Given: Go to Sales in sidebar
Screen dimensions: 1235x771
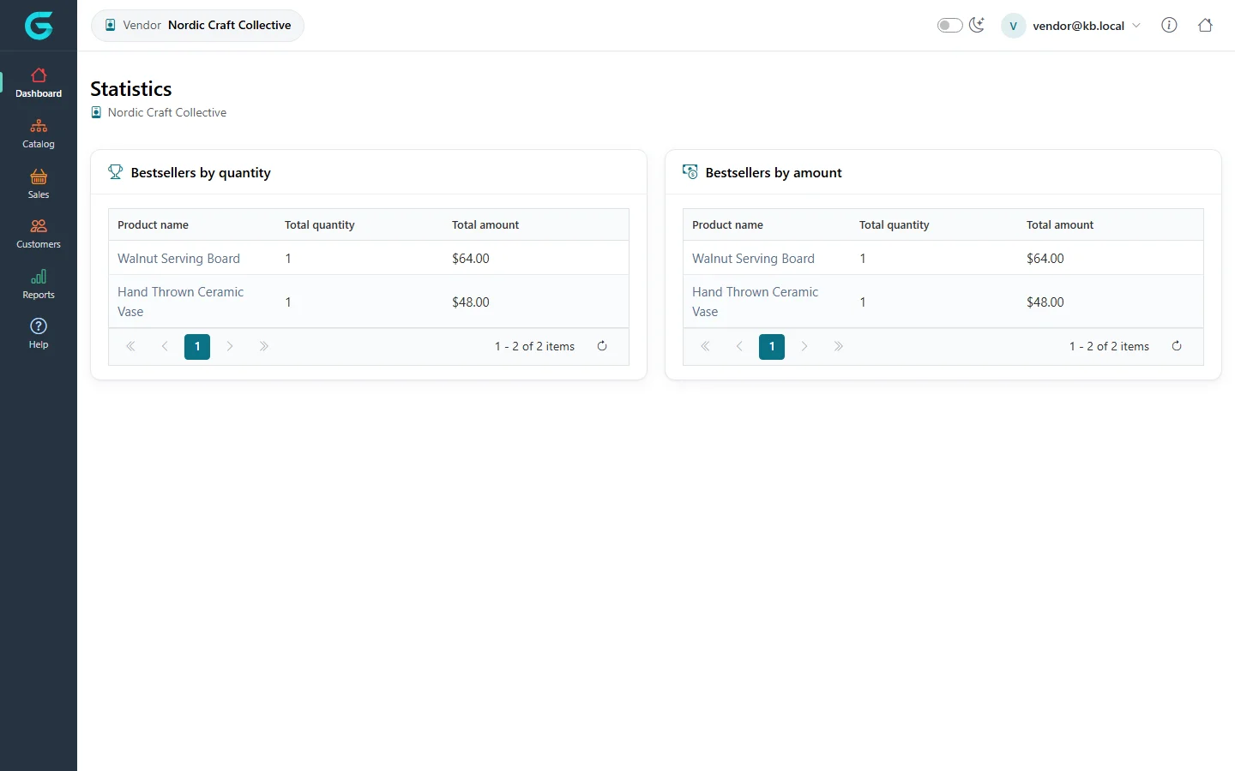Looking at the screenshot, I should pyautogui.click(x=39, y=184).
